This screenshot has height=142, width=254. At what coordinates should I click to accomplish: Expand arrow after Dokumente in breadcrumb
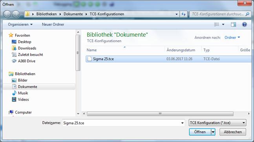pyautogui.click(x=86, y=14)
